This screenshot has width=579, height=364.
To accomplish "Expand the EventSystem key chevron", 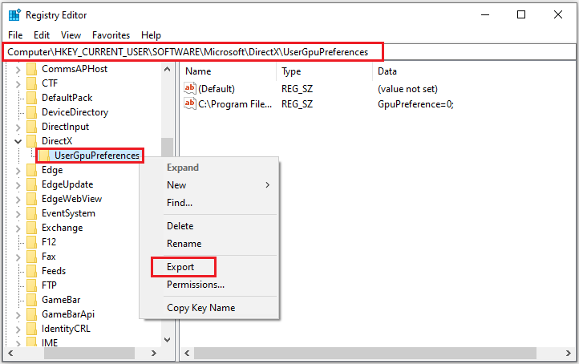I will pyautogui.click(x=18, y=214).
